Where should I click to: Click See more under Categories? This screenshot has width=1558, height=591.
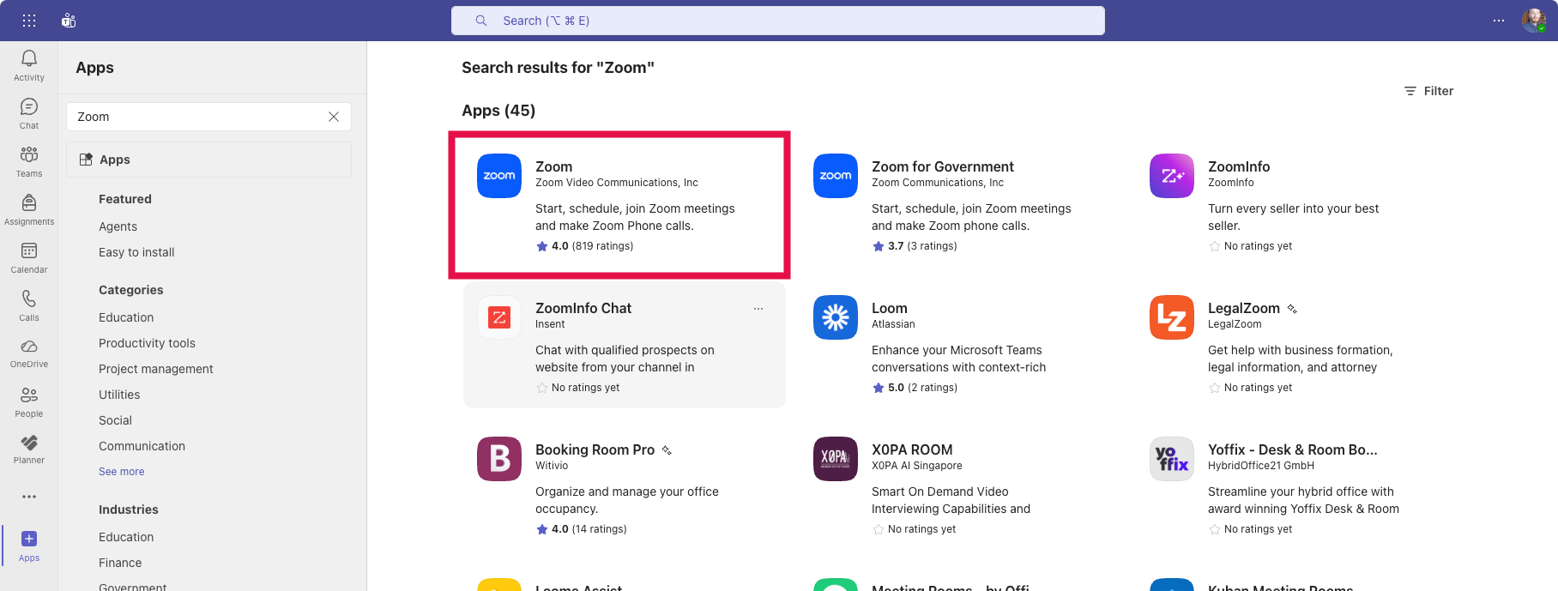pyautogui.click(x=122, y=472)
